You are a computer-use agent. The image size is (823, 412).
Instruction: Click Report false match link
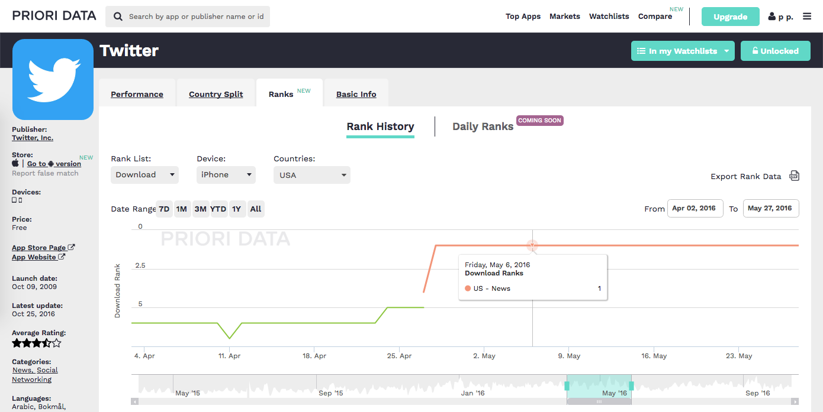coord(45,173)
